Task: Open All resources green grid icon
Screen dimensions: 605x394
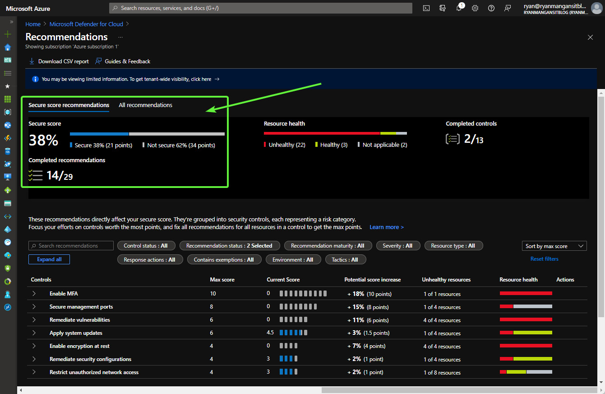Action: tap(7, 99)
